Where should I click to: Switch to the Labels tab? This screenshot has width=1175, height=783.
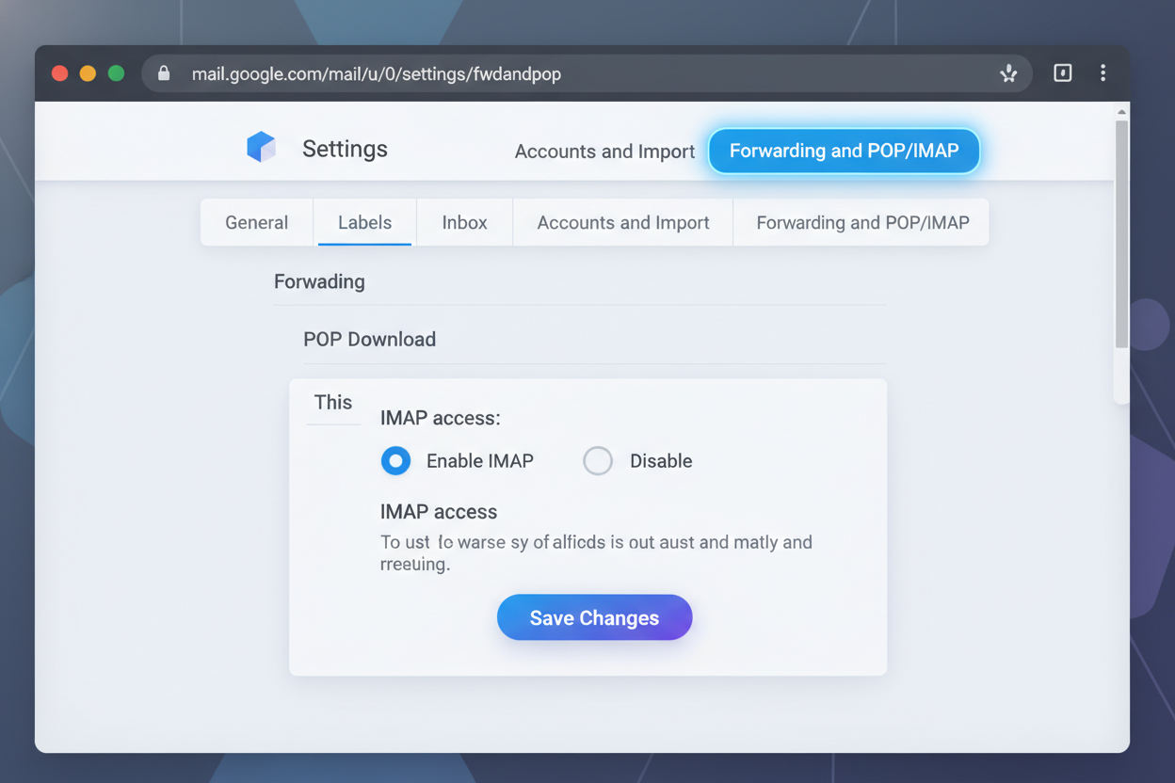[364, 223]
